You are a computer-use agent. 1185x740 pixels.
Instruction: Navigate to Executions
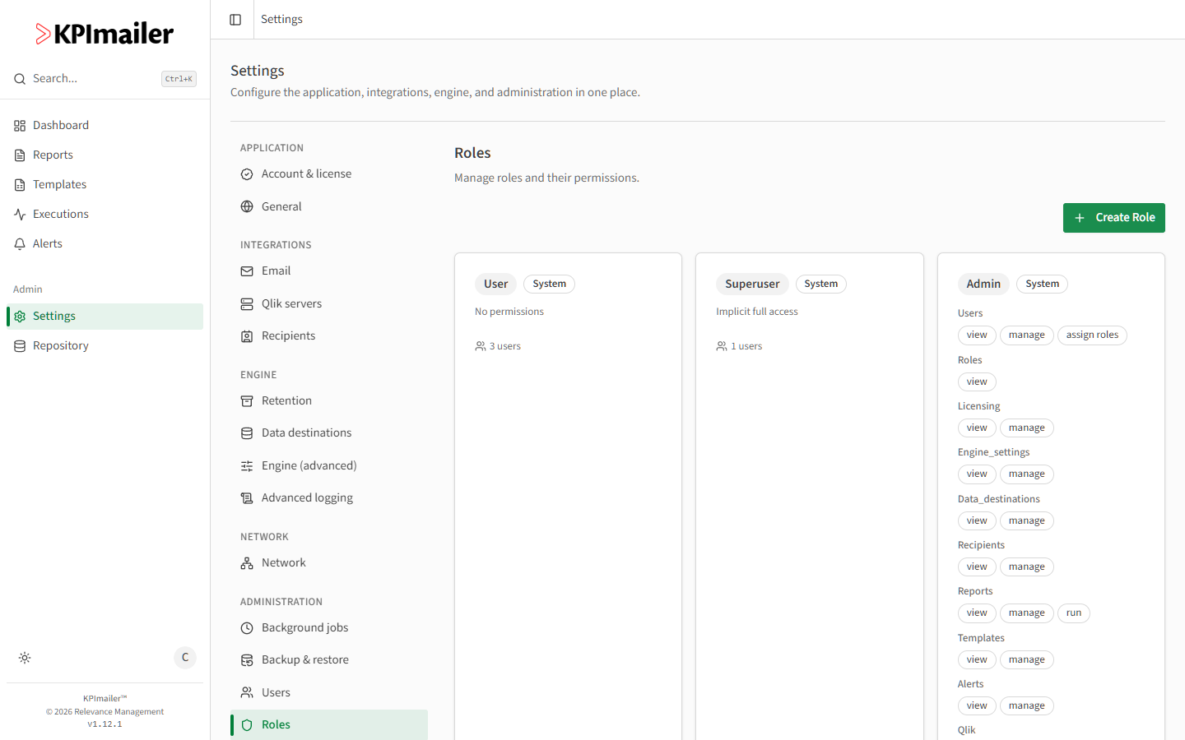pos(105,215)
